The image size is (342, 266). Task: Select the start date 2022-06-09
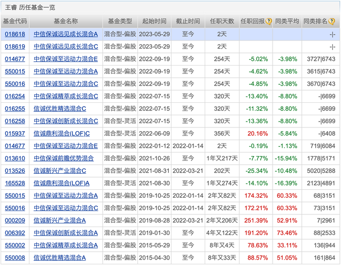pos(154,134)
